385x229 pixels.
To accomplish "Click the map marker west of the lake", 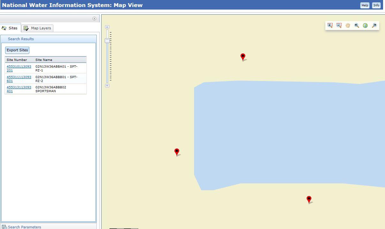I will coord(177,152).
